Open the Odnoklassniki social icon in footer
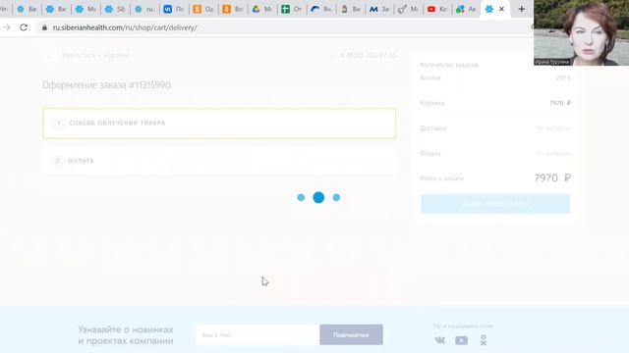Image resolution: width=629 pixels, height=353 pixels. [484, 340]
